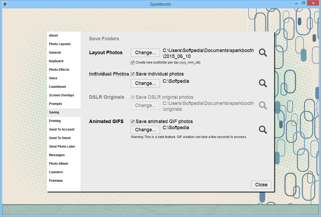321x217 pixels.
Task: Click the C:\Softpedia path under Animated GIFS
Action: pos(176,128)
